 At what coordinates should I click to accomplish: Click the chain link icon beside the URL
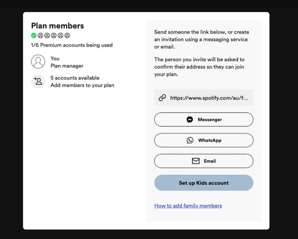[162, 98]
